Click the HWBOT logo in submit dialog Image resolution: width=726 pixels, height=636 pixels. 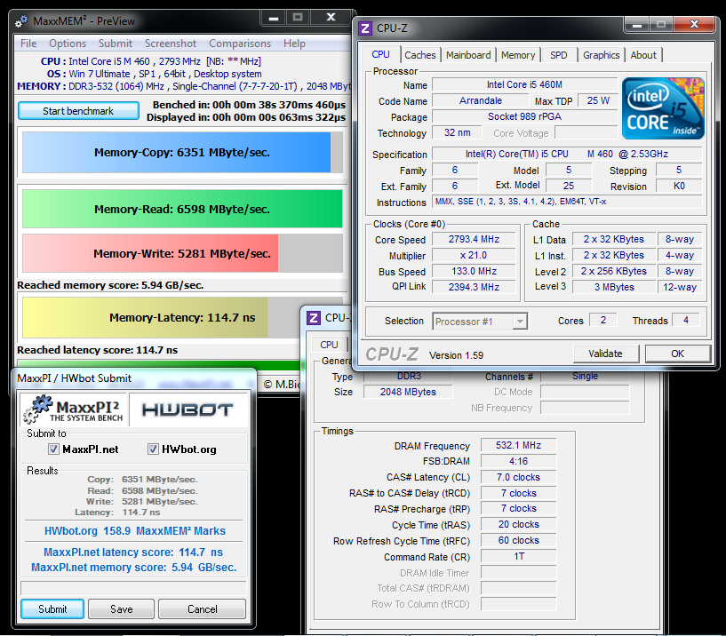(x=187, y=409)
